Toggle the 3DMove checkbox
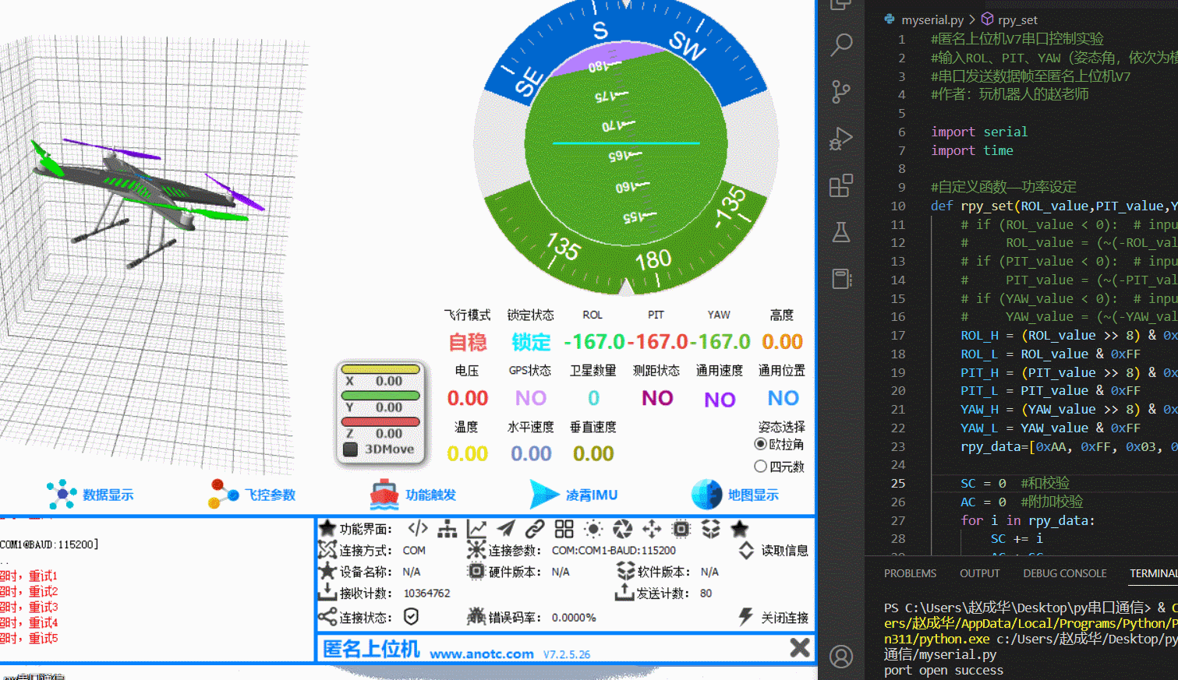The image size is (1178, 680). coord(351,449)
